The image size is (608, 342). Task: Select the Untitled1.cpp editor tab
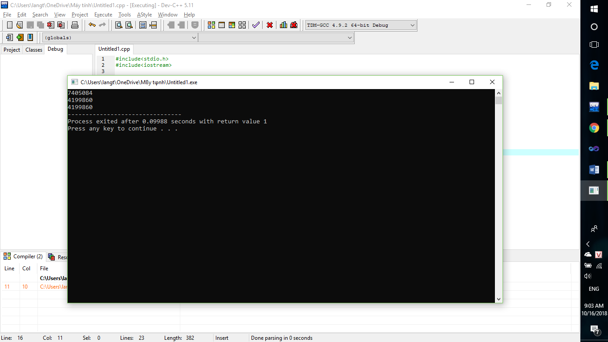(114, 49)
